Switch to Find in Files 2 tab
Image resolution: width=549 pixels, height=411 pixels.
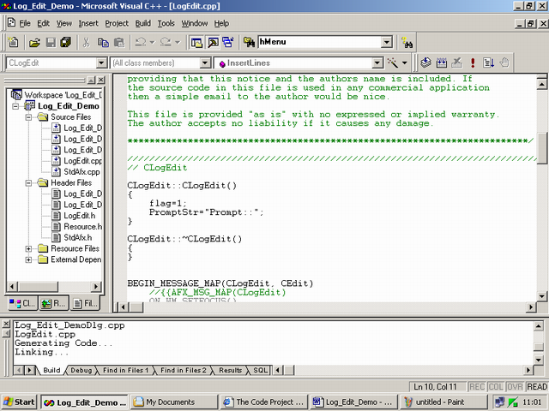tap(183, 370)
